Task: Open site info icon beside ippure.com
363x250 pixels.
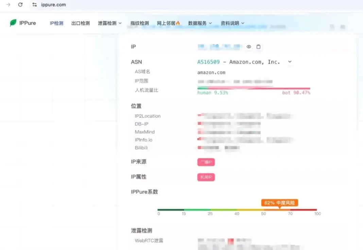Action: [x=34, y=5]
